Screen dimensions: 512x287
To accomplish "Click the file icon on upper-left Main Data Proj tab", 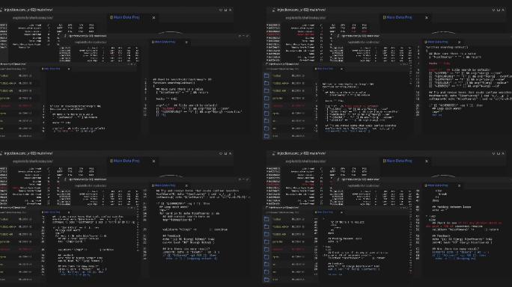I will [112, 17].
